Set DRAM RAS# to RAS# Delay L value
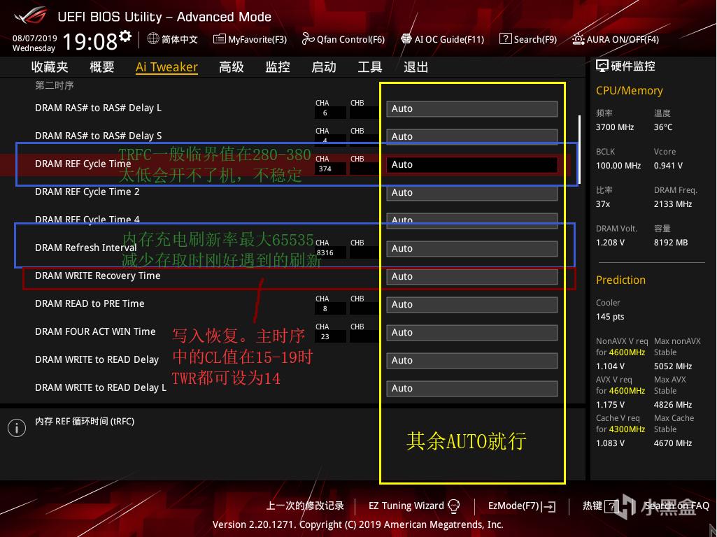 (472, 109)
